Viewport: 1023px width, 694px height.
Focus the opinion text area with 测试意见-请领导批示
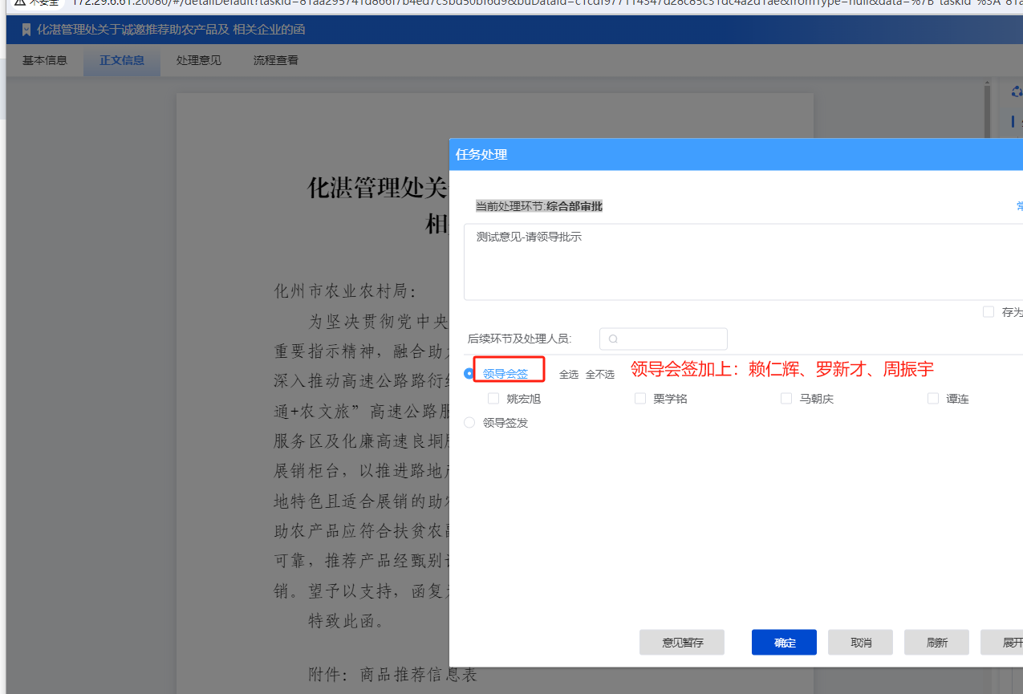coord(743,262)
